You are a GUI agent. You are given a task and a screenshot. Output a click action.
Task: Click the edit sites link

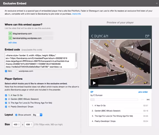click(12, 43)
